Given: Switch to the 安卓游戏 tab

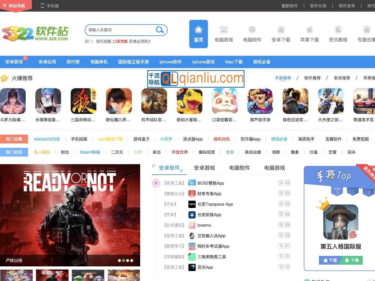Looking at the screenshot, I should [204, 168].
